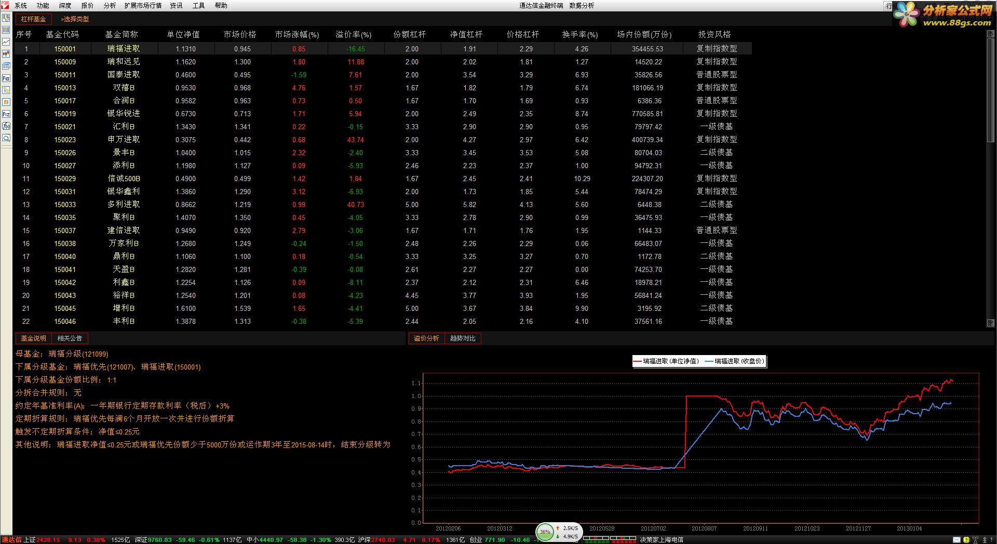Select fund row 150019 银华锐进

[383, 114]
